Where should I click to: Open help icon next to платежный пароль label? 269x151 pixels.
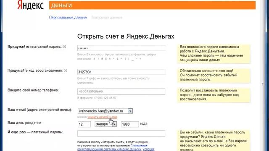64,47
